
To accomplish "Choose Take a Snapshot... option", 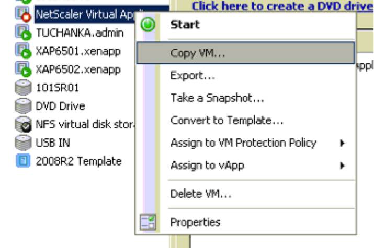I will coord(217,98).
